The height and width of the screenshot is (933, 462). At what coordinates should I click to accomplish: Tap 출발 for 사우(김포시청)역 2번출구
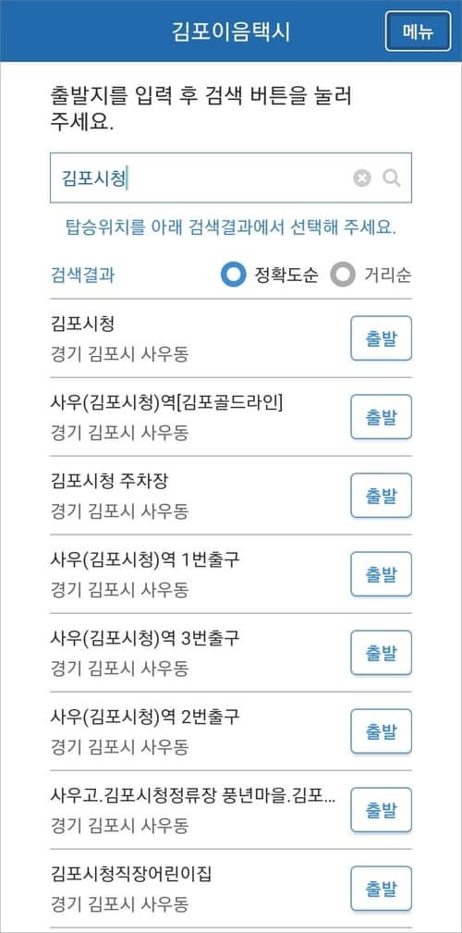(381, 730)
